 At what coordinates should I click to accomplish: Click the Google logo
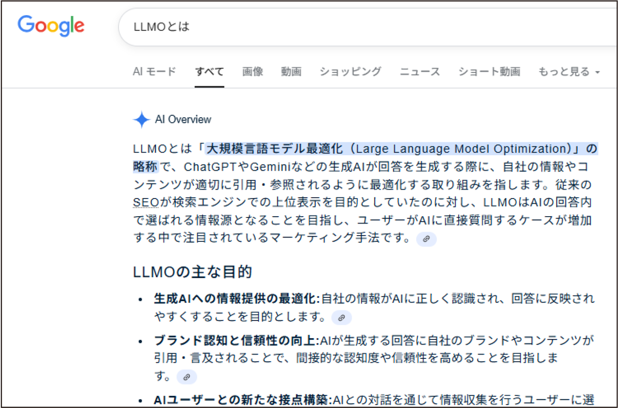pyautogui.click(x=51, y=25)
